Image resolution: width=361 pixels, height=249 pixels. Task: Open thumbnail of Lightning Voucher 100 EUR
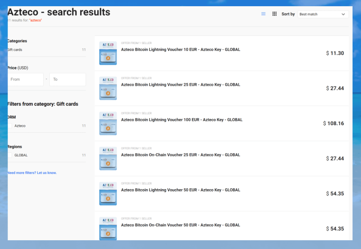(108, 123)
